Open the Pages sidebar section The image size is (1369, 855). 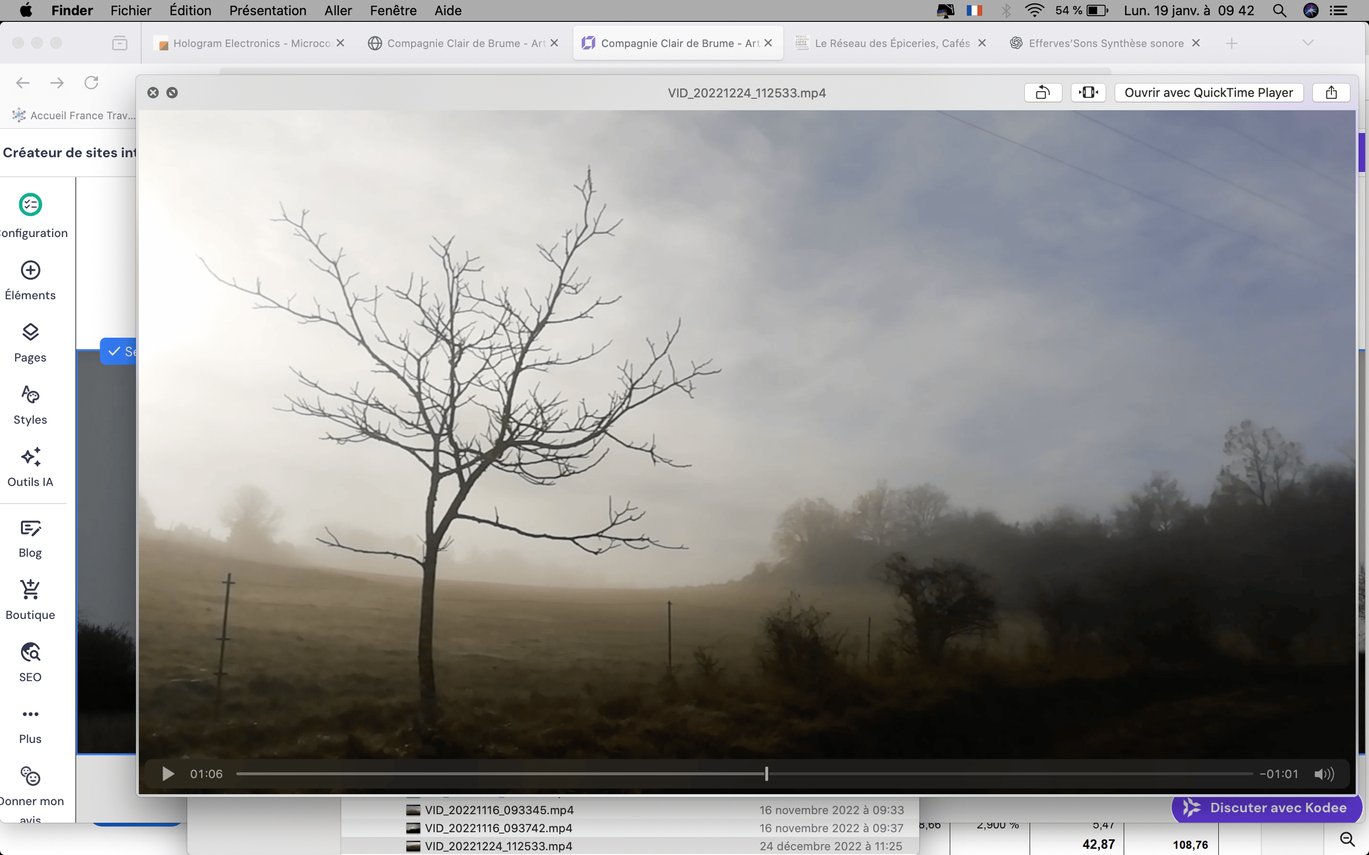(x=30, y=342)
